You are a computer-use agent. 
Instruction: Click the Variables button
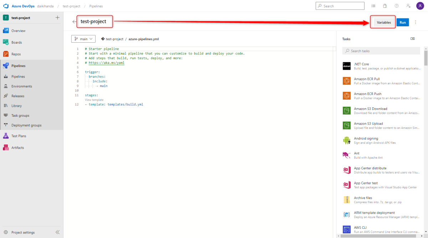click(x=384, y=22)
